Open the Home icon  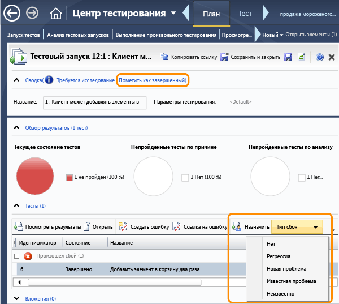56,14
